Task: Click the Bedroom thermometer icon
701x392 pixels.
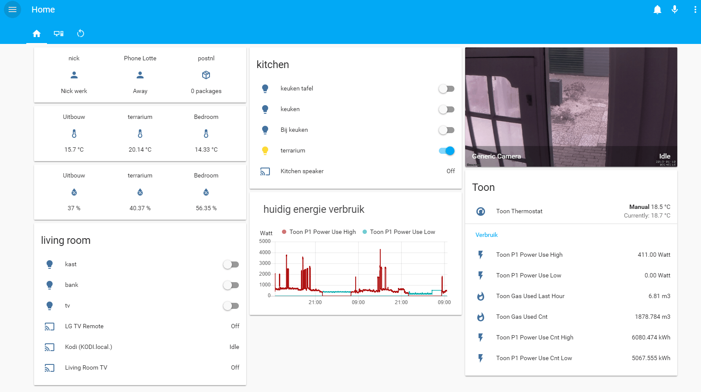Action: tap(206, 134)
